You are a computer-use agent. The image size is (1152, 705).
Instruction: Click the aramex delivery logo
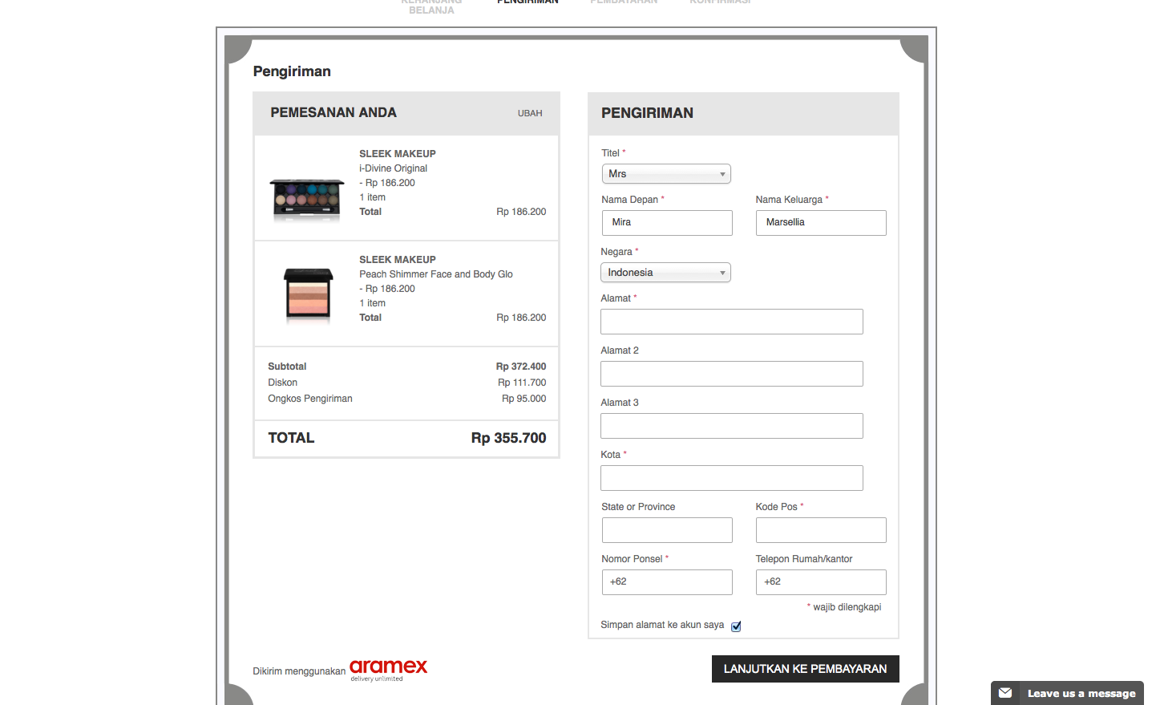coord(388,668)
